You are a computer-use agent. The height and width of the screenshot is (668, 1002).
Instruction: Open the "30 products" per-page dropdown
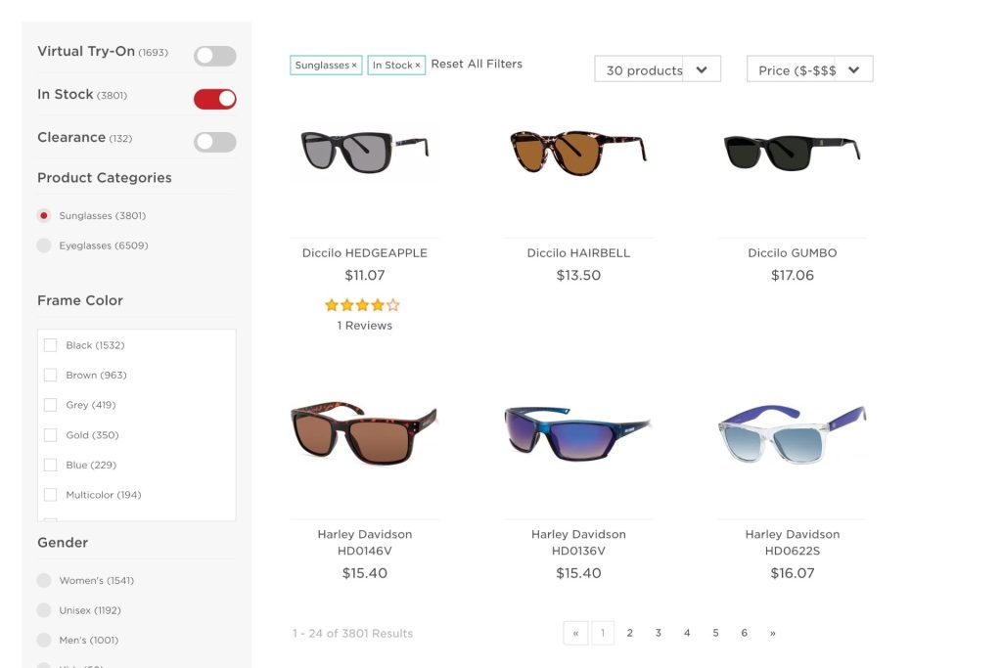pos(657,70)
